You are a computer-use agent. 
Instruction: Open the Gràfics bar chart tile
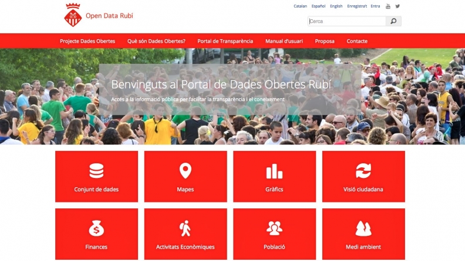pyautogui.click(x=274, y=177)
